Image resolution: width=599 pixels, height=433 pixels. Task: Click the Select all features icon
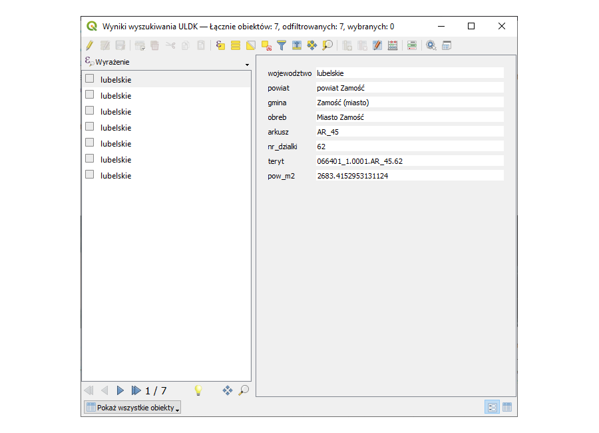click(x=236, y=45)
